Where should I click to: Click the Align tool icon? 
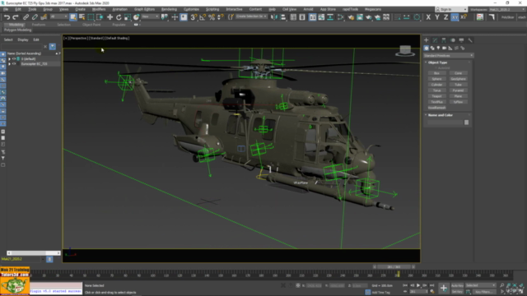click(283, 17)
